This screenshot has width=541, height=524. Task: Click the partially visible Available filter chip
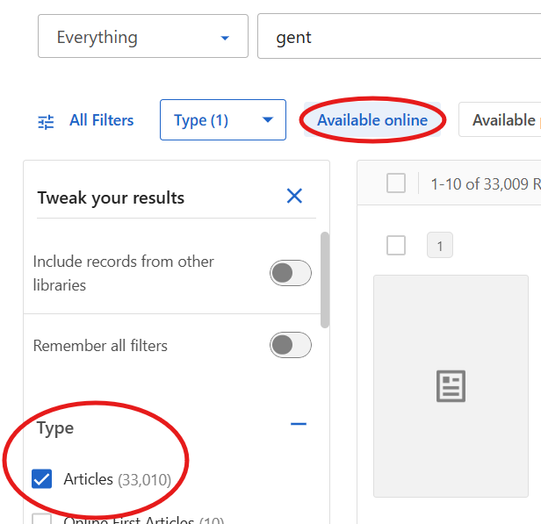click(502, 120)
